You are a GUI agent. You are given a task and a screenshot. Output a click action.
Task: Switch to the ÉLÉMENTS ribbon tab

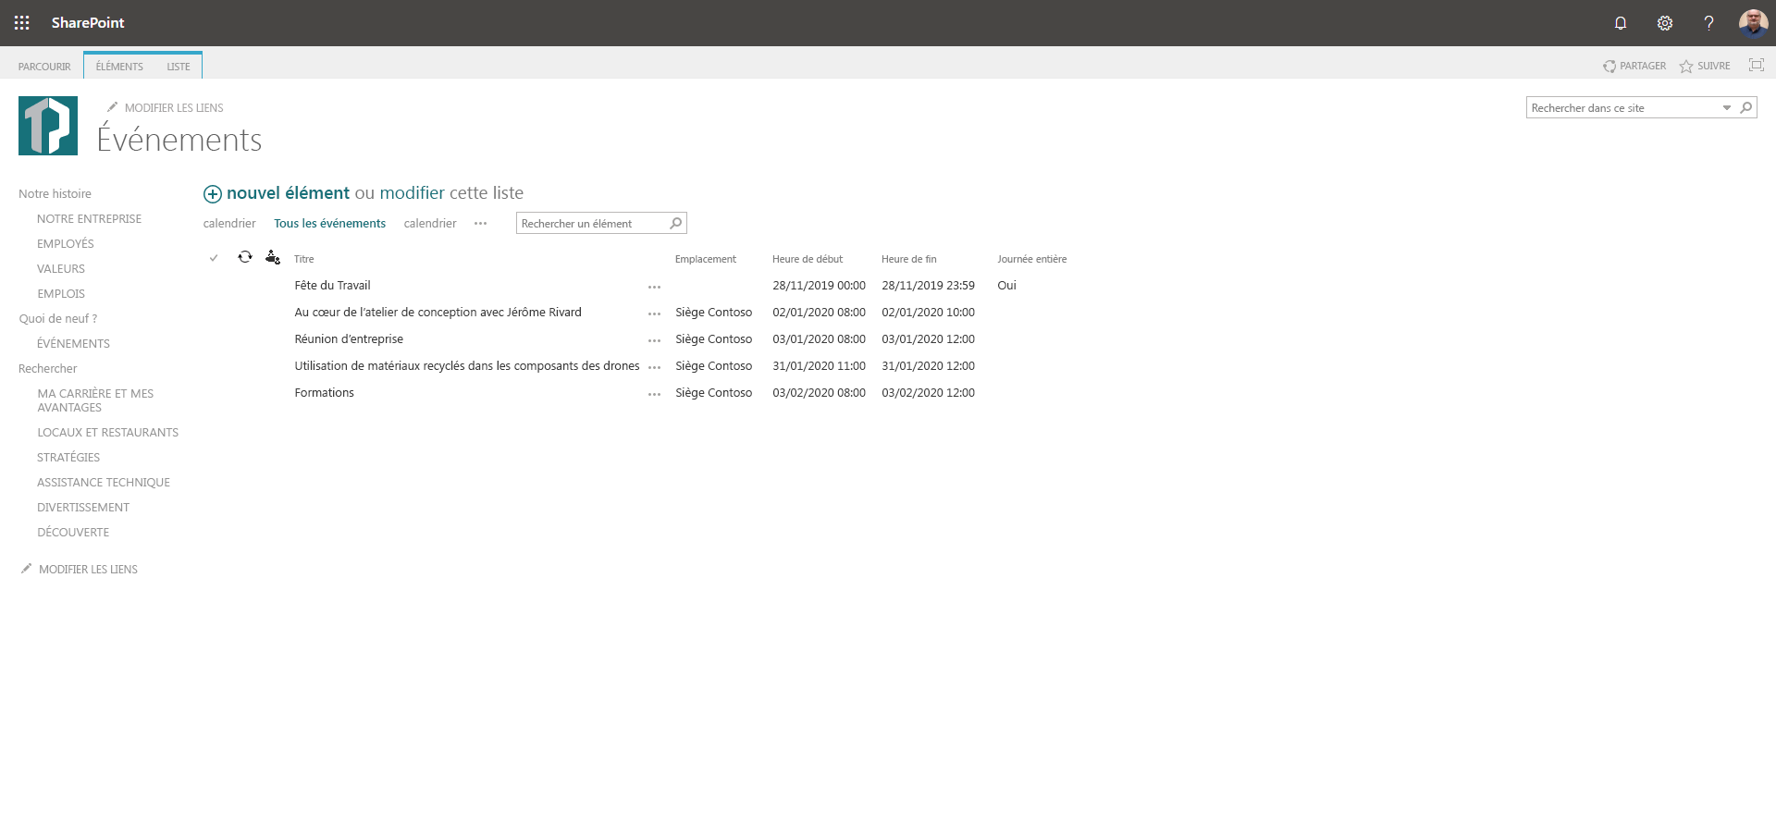[x=119, y=67]
